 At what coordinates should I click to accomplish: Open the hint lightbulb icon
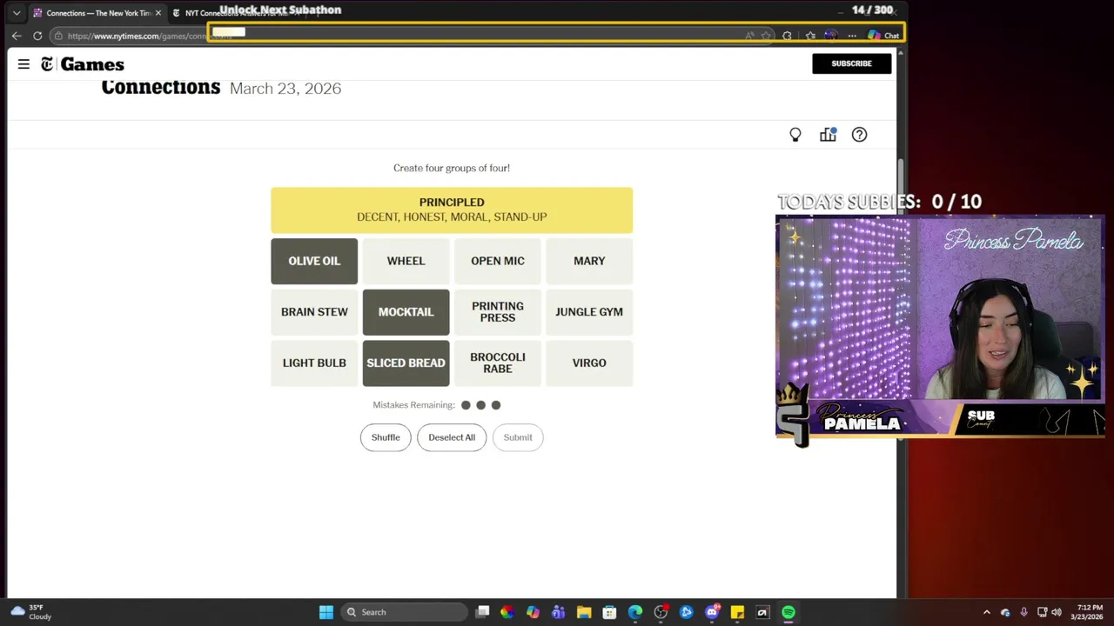[795, 135]
